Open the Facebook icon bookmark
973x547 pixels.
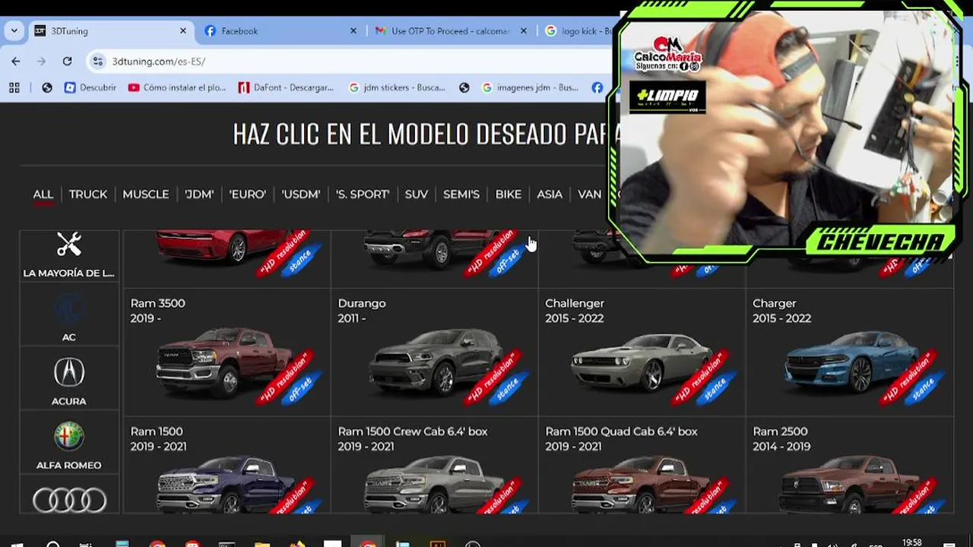click(597, 87)
